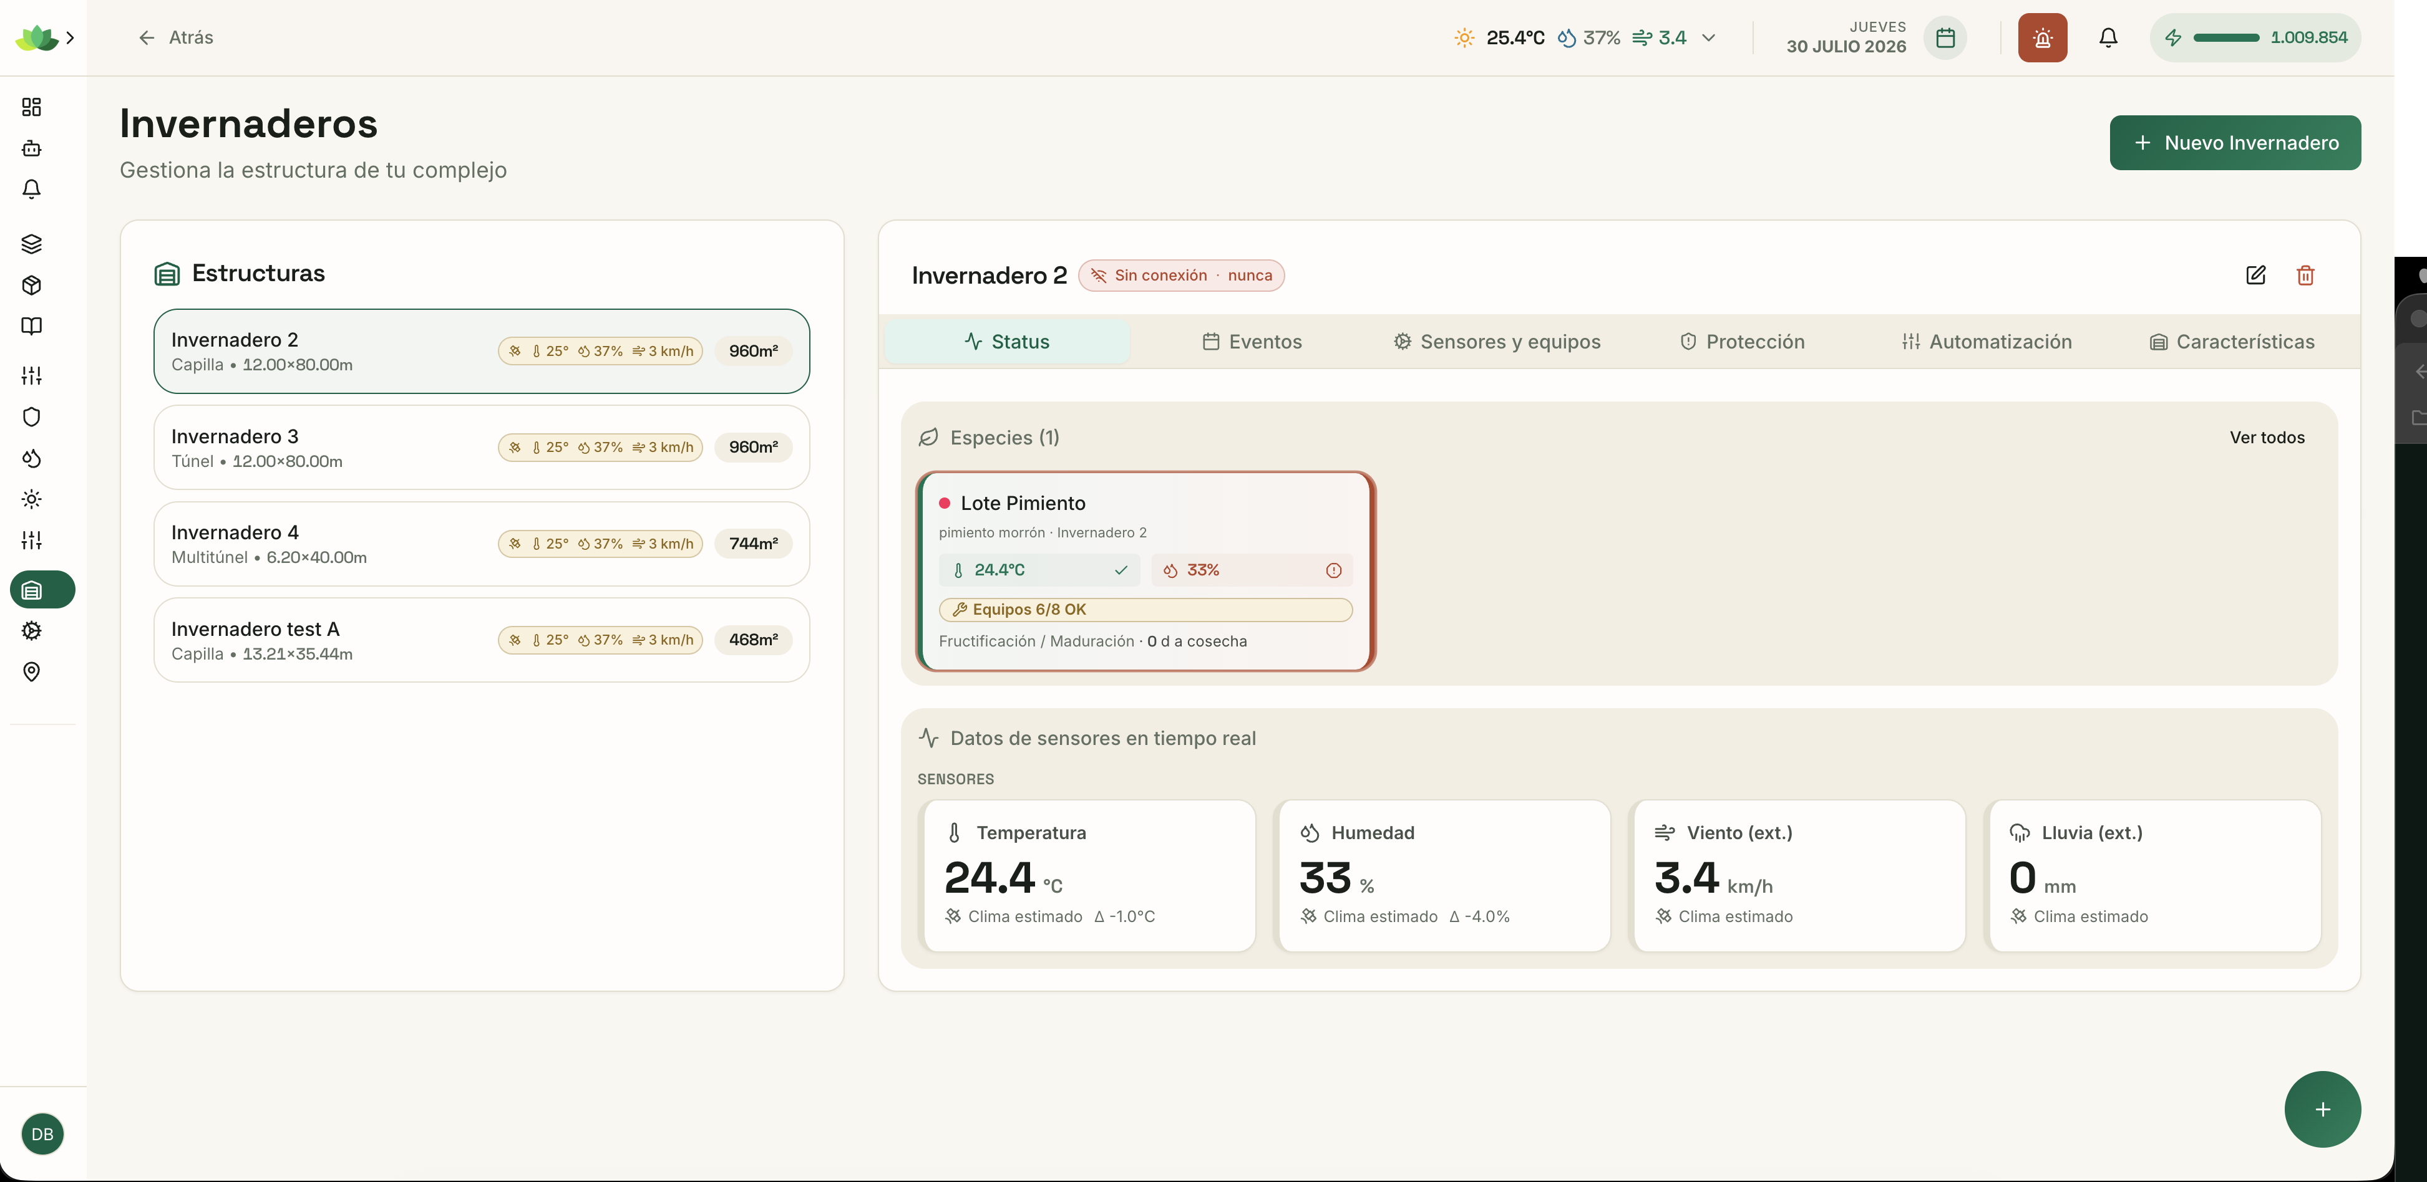
Task: Open the Protección tab
Action: point(1741,342)
